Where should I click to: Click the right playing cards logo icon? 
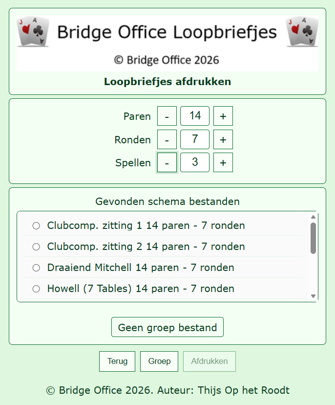[x=302, y=31]
